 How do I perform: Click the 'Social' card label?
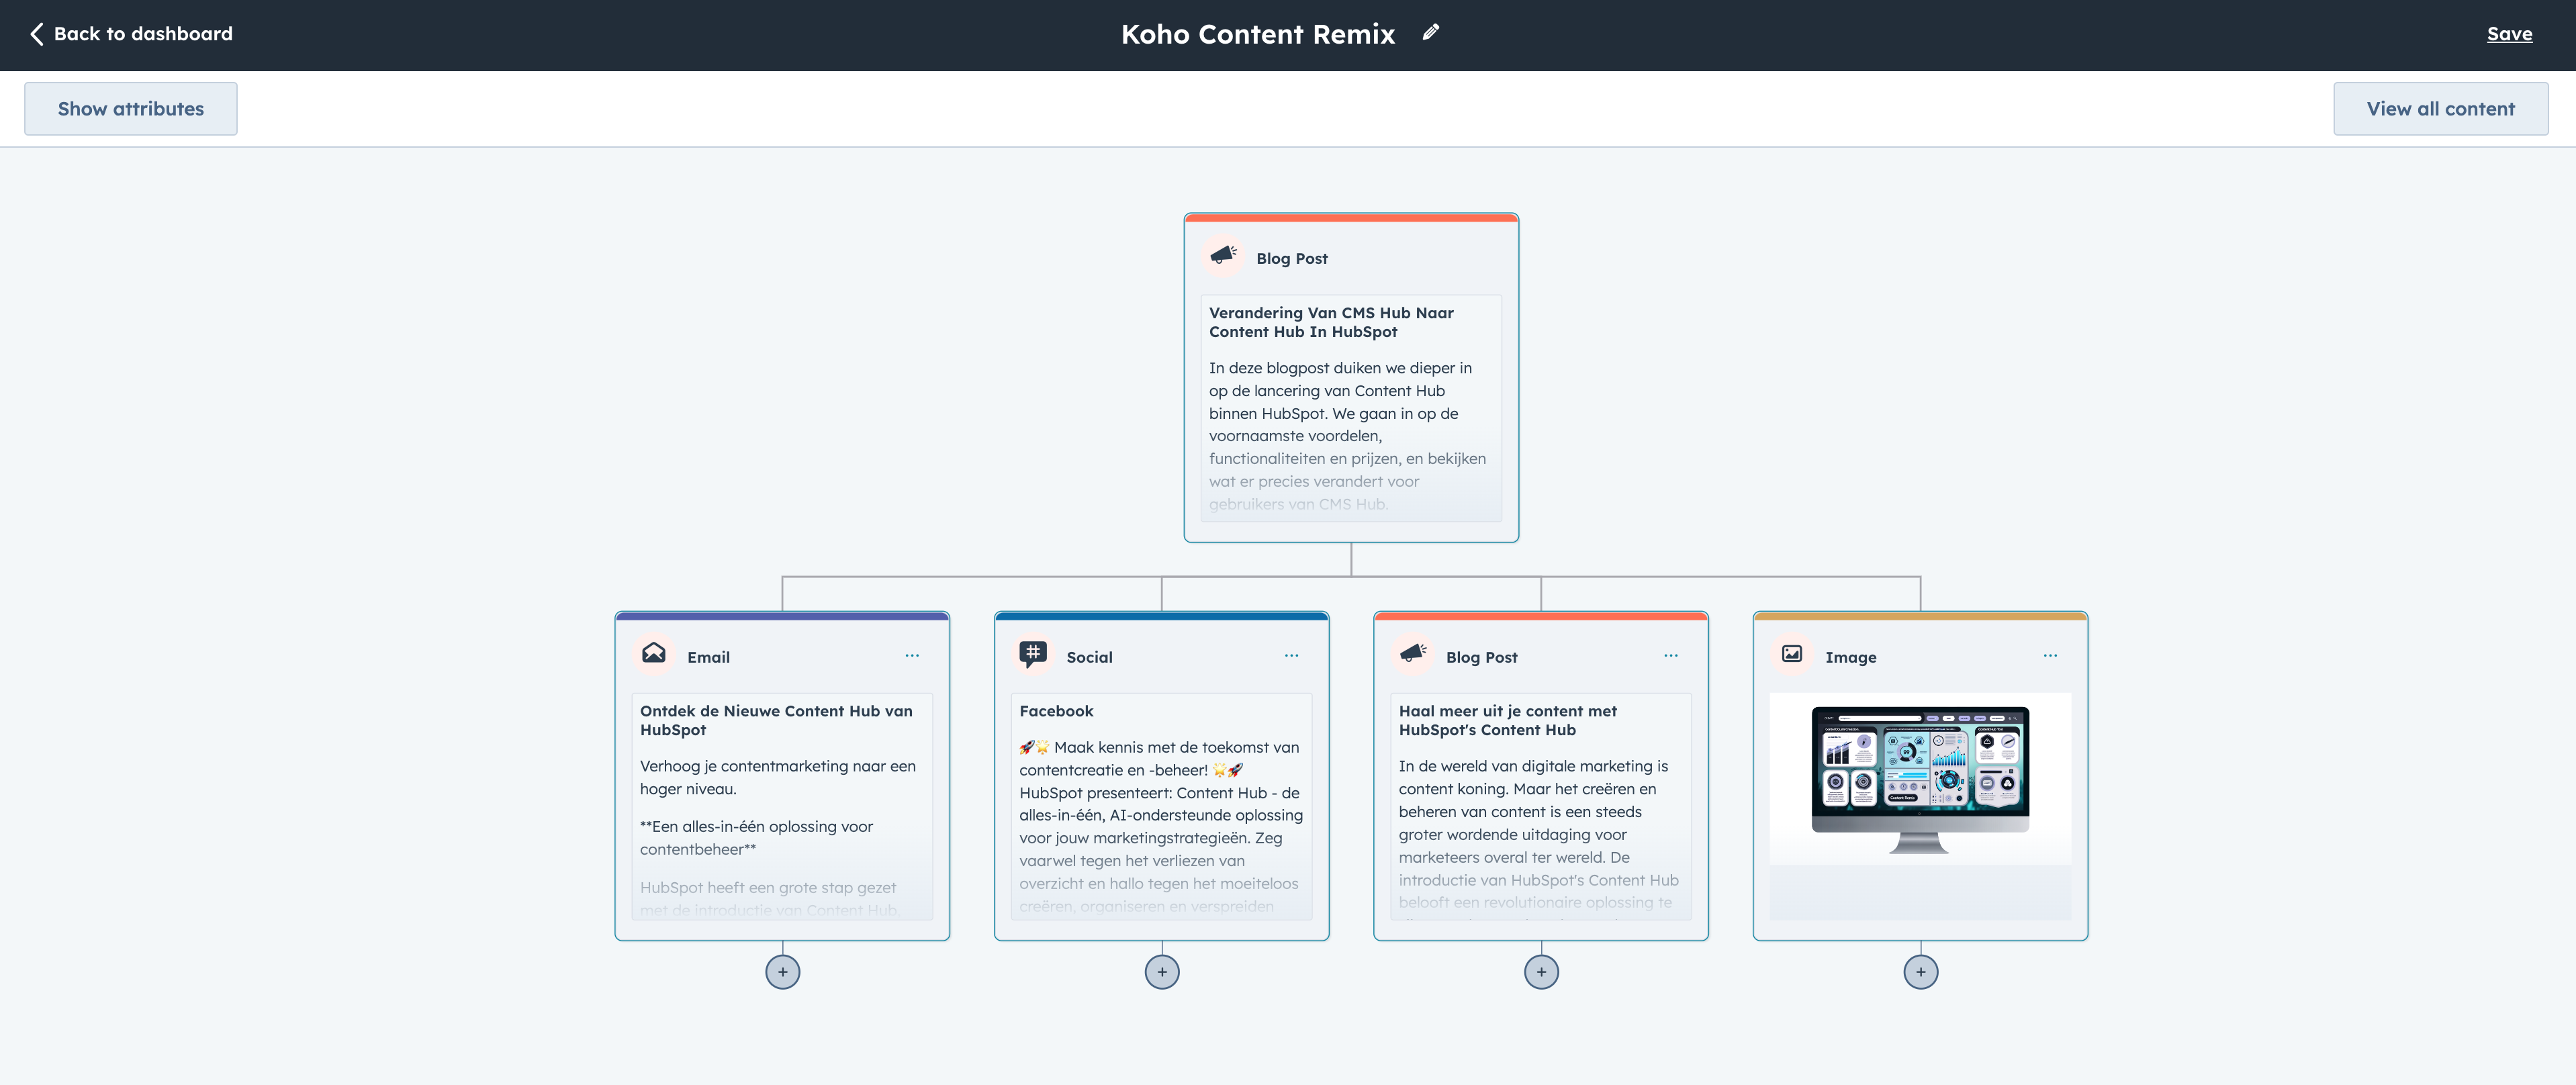tap(1089, 657)
